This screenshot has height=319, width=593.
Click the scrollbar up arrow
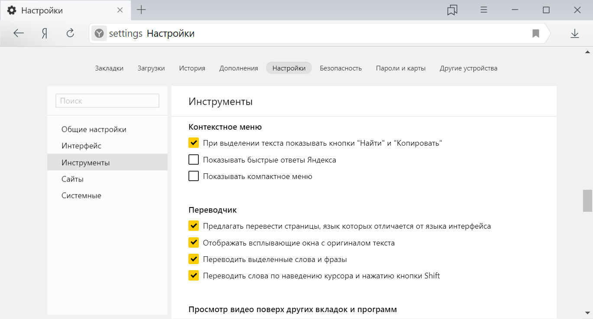(x=587, y=51)
